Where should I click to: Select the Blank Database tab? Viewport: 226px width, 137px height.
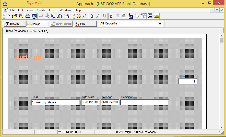tap(16, 31)
